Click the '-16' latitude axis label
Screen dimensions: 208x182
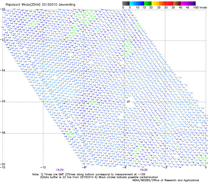[x=3, y=101]
